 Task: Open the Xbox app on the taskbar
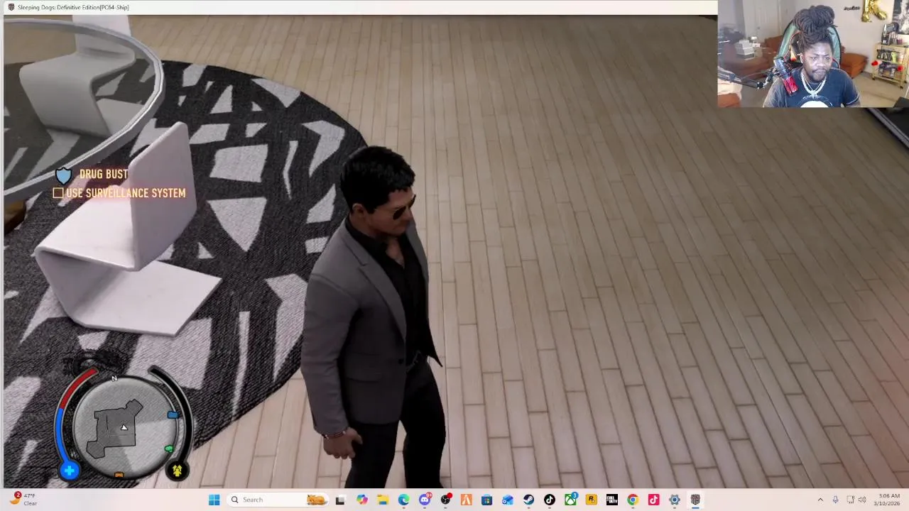[570, 500]
